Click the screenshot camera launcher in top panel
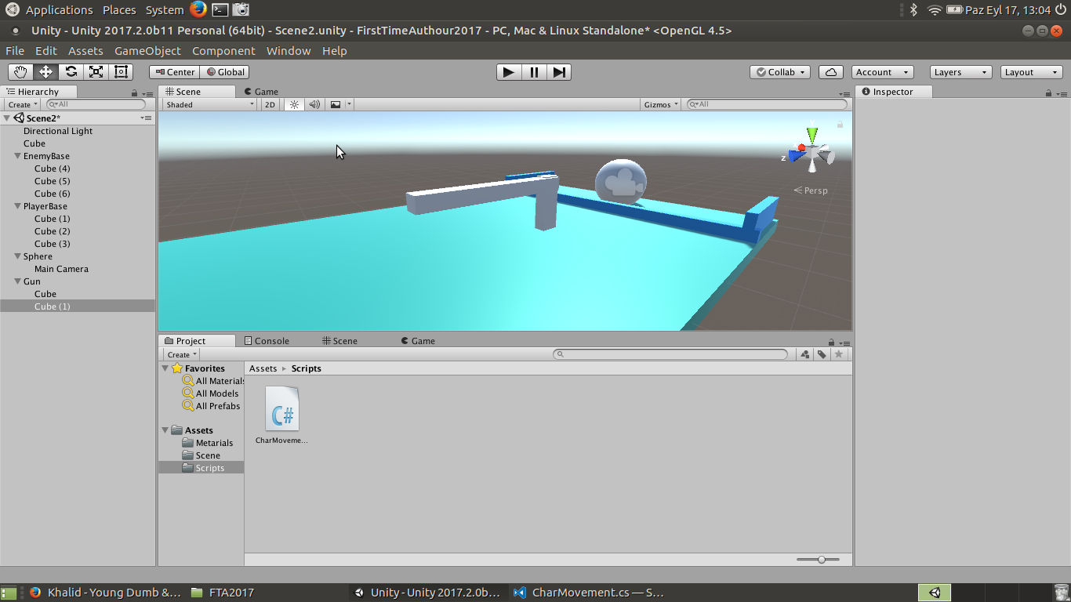The width and height of the screenshot is (1071, 602). click(241, 9)
